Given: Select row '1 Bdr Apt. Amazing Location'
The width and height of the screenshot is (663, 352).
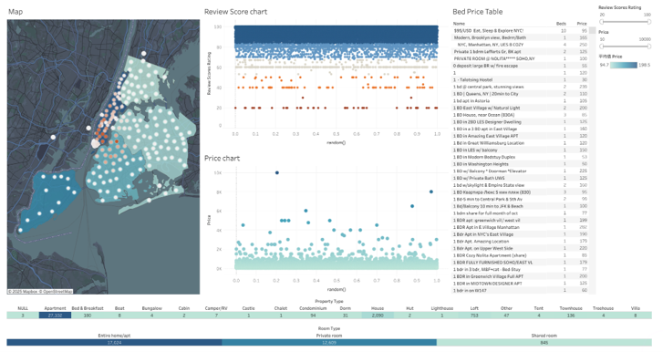Looking at the screenshot, I should point(520,242).
